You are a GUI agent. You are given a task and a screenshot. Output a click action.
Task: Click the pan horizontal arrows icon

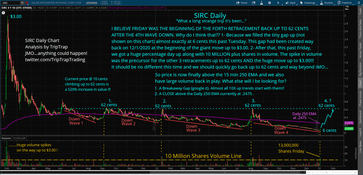tap(308, 172)
